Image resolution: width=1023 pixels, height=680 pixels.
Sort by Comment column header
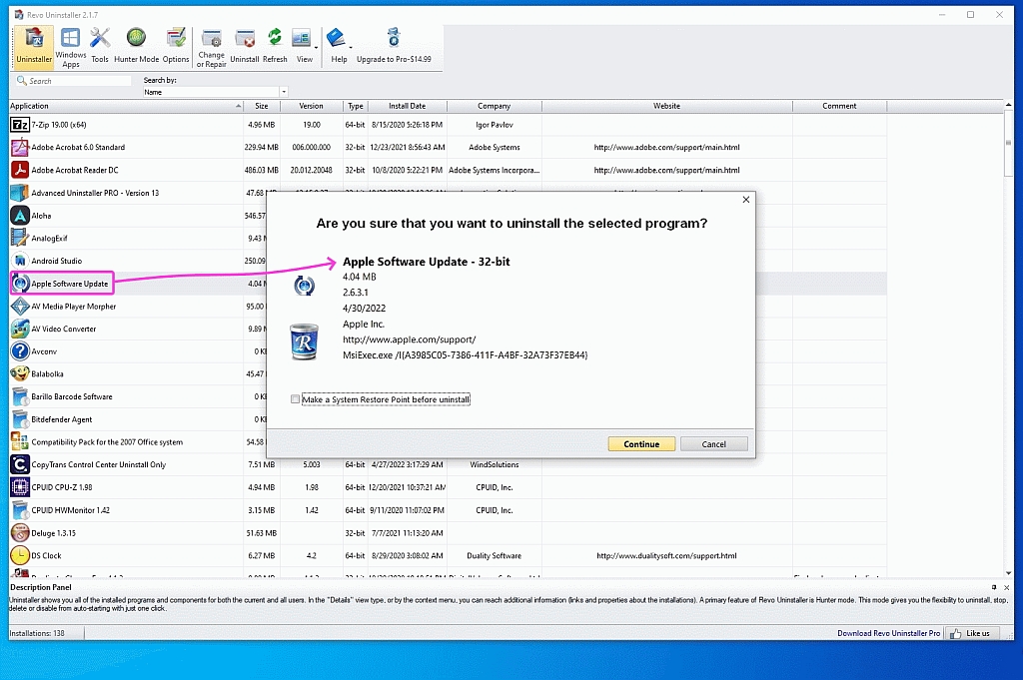pos(839,106)
